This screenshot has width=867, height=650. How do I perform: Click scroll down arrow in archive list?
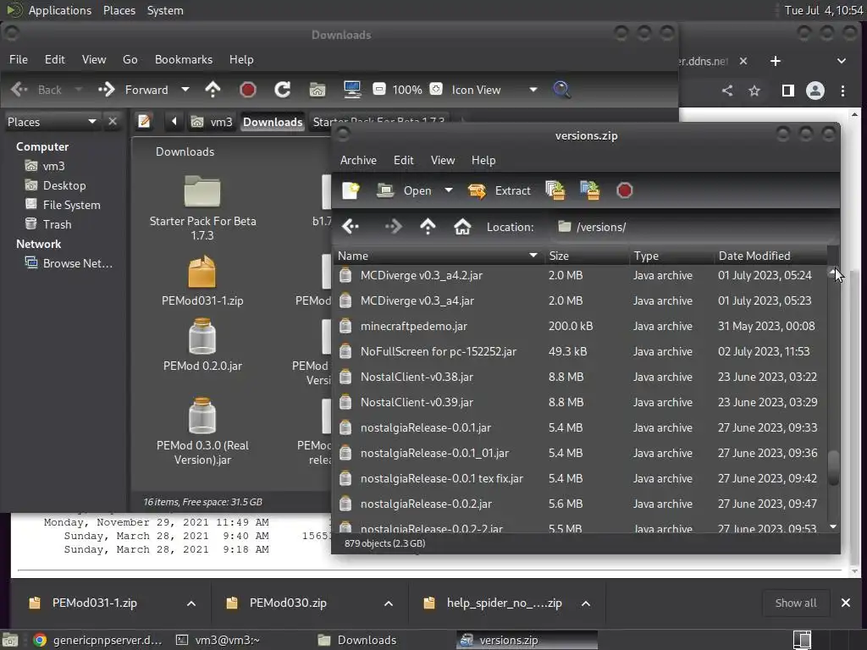tap(833, 526)
